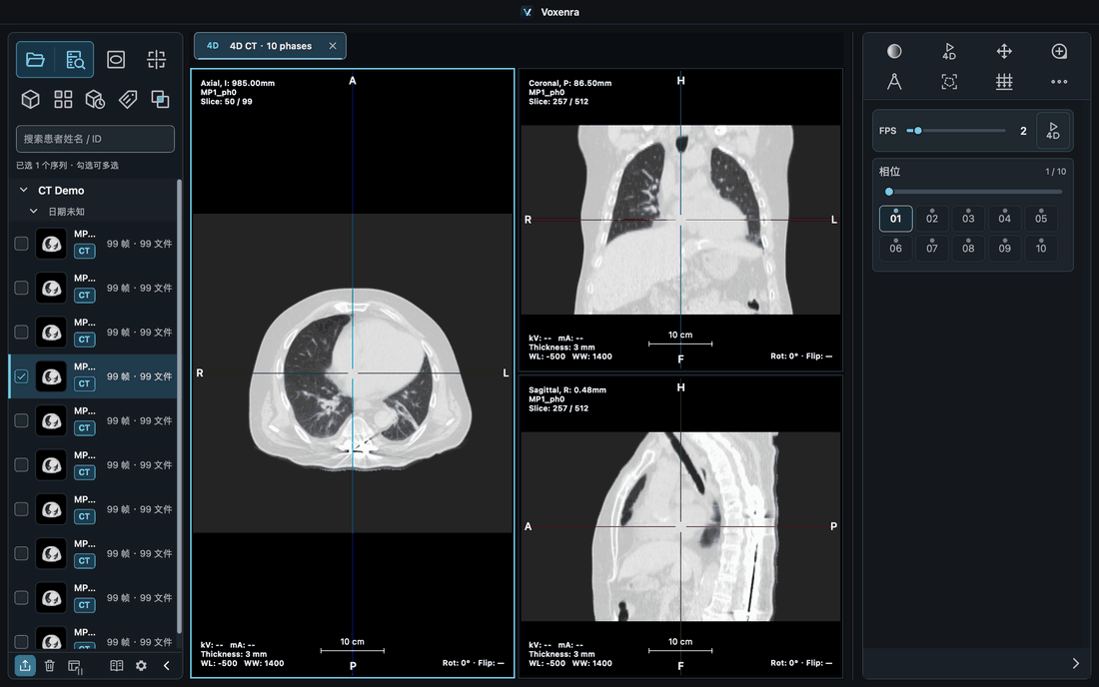Select the compass measurement tool
The width and height of the screenshot is (1099, 687).
coord(893,82)
